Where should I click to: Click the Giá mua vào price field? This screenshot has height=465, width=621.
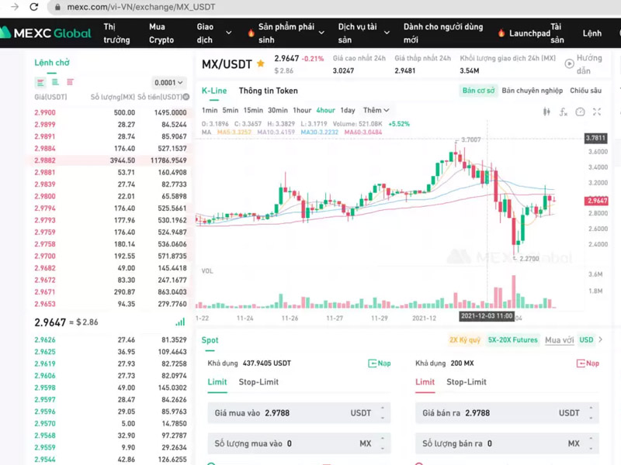coord(299,413)
